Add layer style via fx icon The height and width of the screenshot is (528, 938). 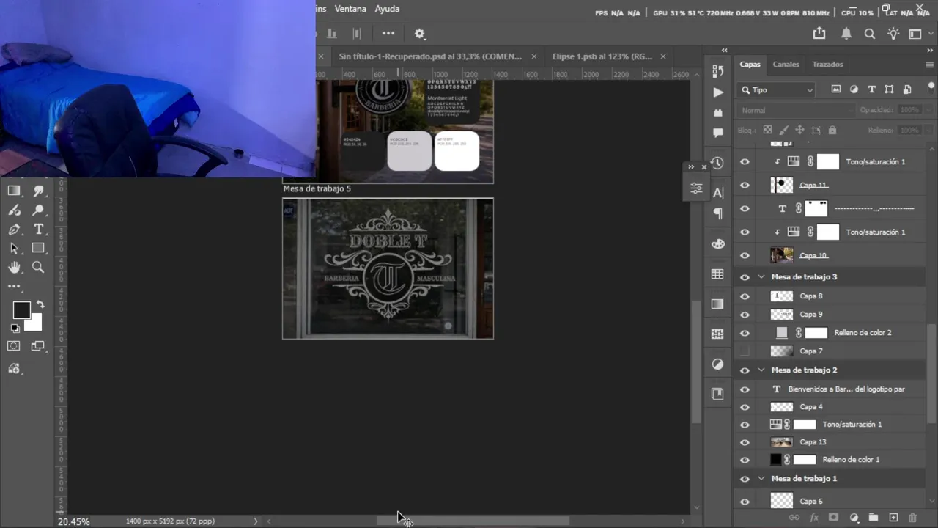pos(813,518)
